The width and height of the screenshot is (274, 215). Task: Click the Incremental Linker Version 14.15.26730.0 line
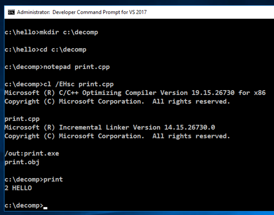(110, 127)
